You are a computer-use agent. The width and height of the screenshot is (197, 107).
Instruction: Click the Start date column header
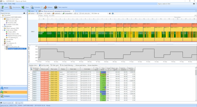73,69
